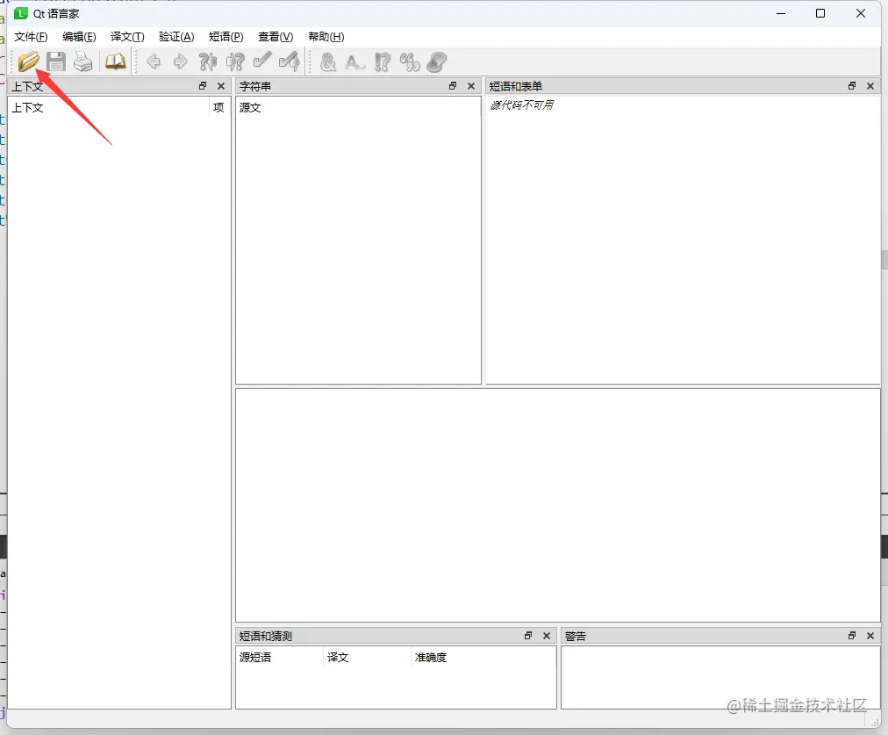Close the 短语和表单 panel
Viewport: 888px width, 735px height.
(870, 85)
